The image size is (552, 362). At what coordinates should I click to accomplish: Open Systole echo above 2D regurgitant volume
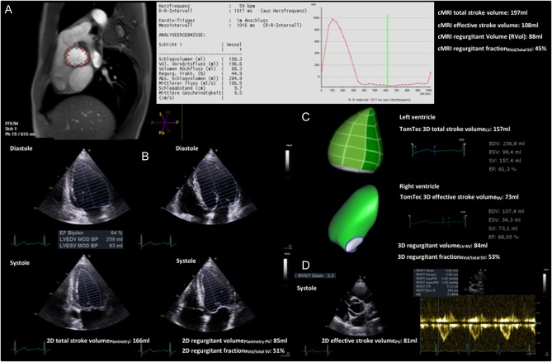pyautogui.click(x=210, y=295)
